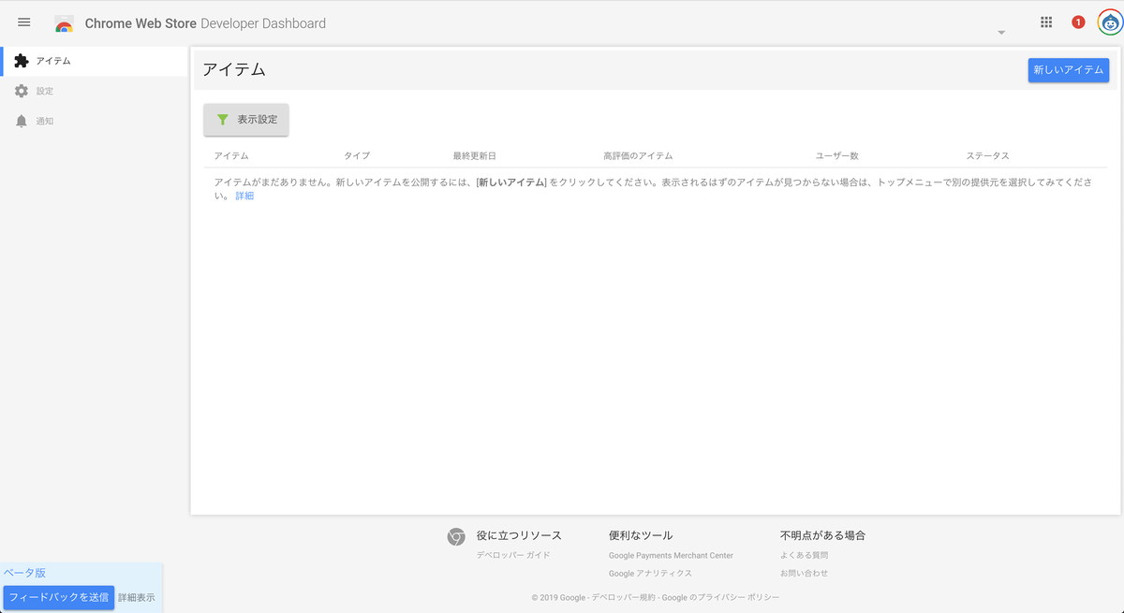Click the gear icon next to 設定
The image size is (1124, 613).
point(21,90)
